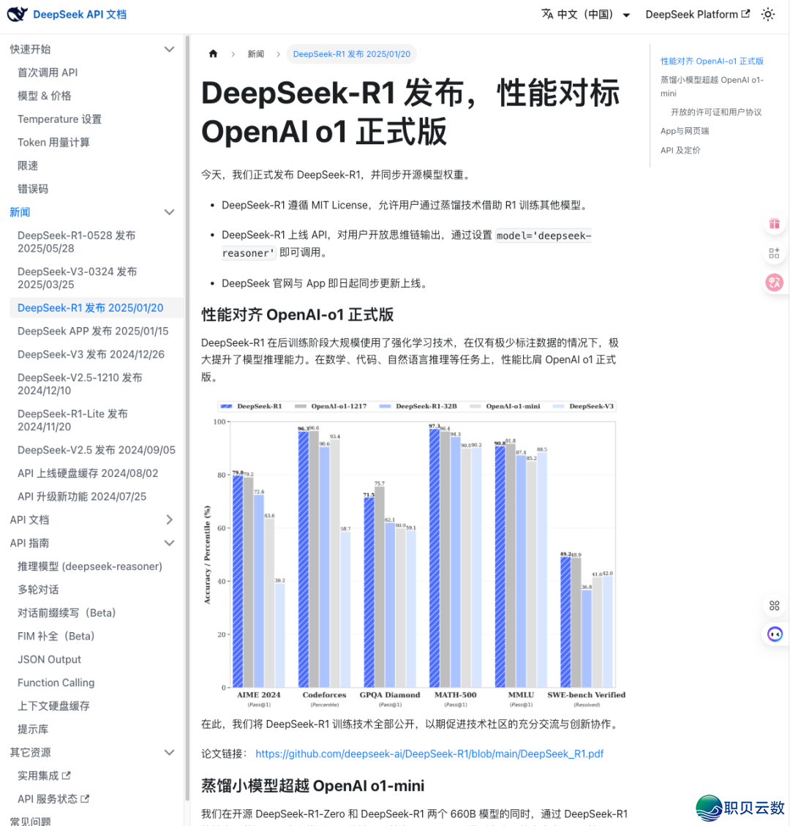Image resolution: width=790 pixels, height=826 pixels.
Task: Click the four-circles apps floating icon
Action: click(774, 605)
